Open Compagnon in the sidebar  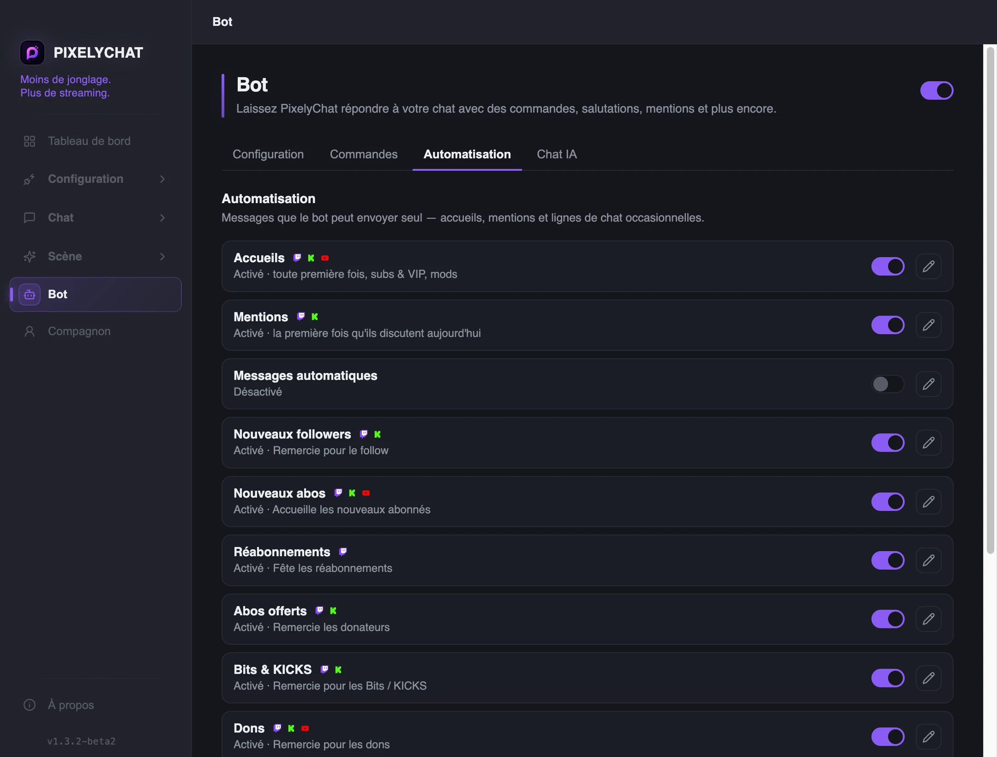pyautogui.click(x=96, y=331)
